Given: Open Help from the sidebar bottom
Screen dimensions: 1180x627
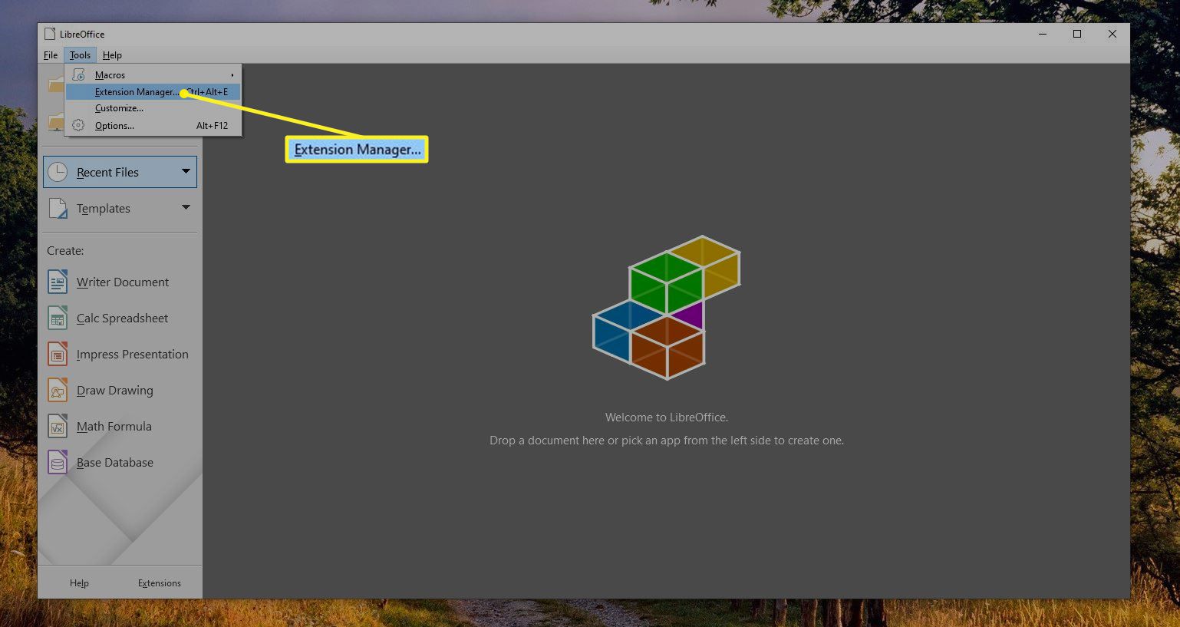Looking at the screenshot, I should [79, 583].
